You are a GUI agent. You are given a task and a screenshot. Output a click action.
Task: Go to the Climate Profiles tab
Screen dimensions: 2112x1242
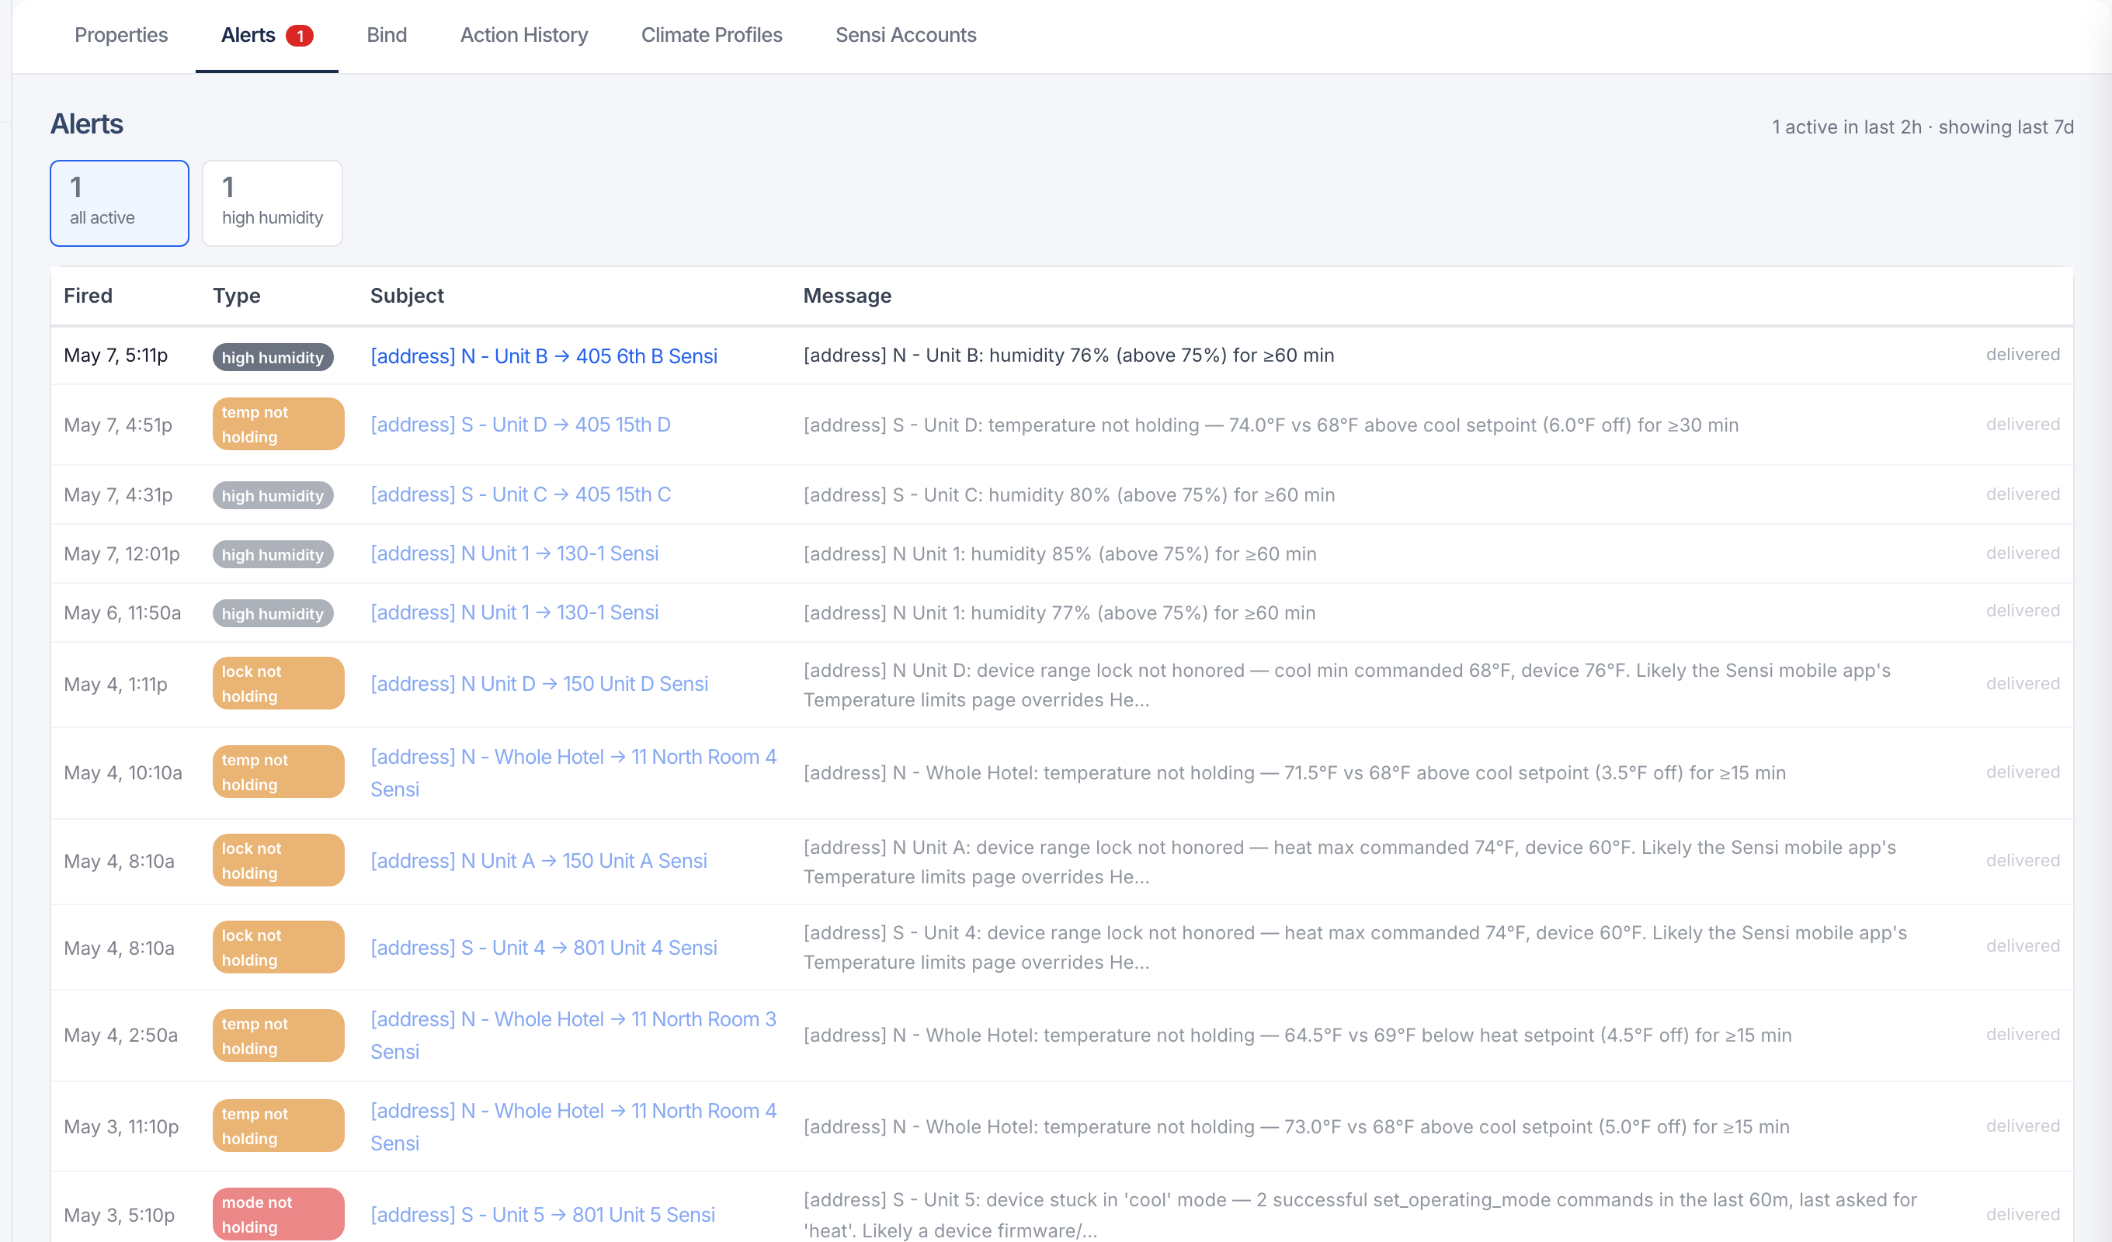711,35
